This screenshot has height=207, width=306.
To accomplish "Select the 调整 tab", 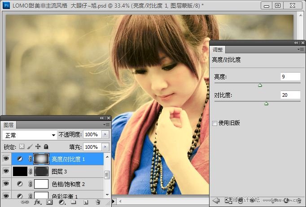I will point(218,50).
